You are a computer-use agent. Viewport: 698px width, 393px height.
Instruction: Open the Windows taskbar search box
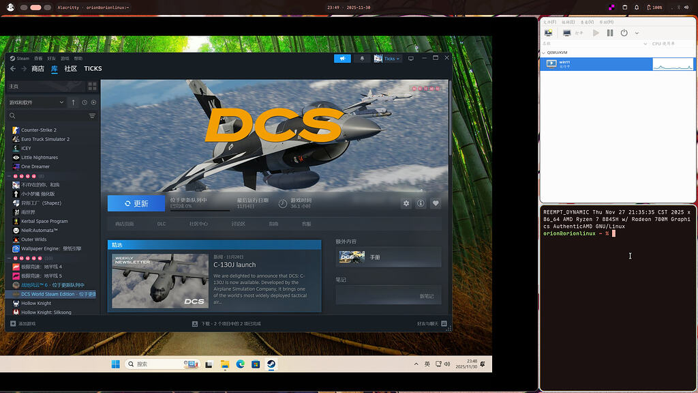[x=162, y=364]
